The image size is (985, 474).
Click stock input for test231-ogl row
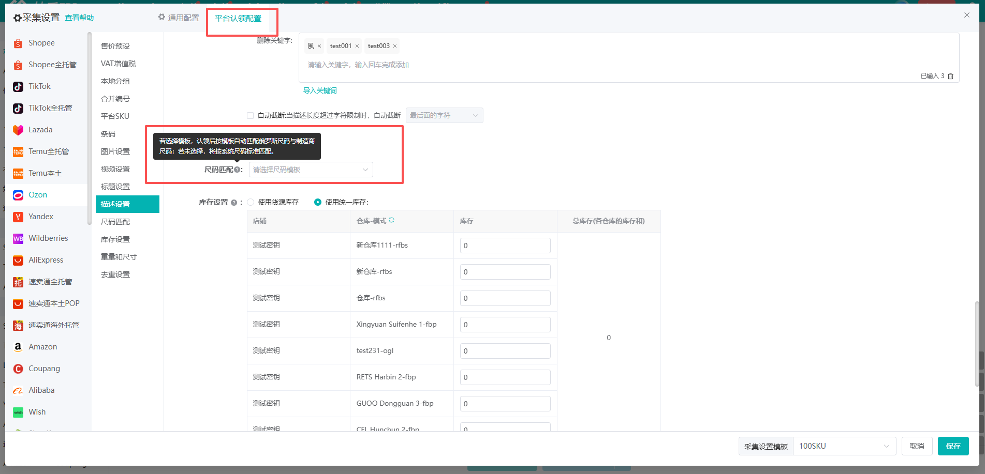505,351
